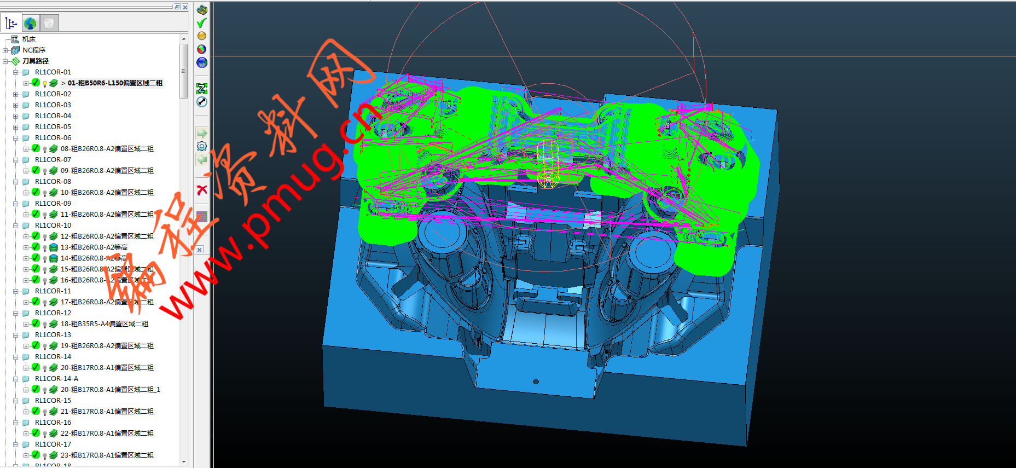Click constant Z icon of 13-粗B26R0.8-A2等高
Viewport: 1016px width, 468px height.
(54, 247)
